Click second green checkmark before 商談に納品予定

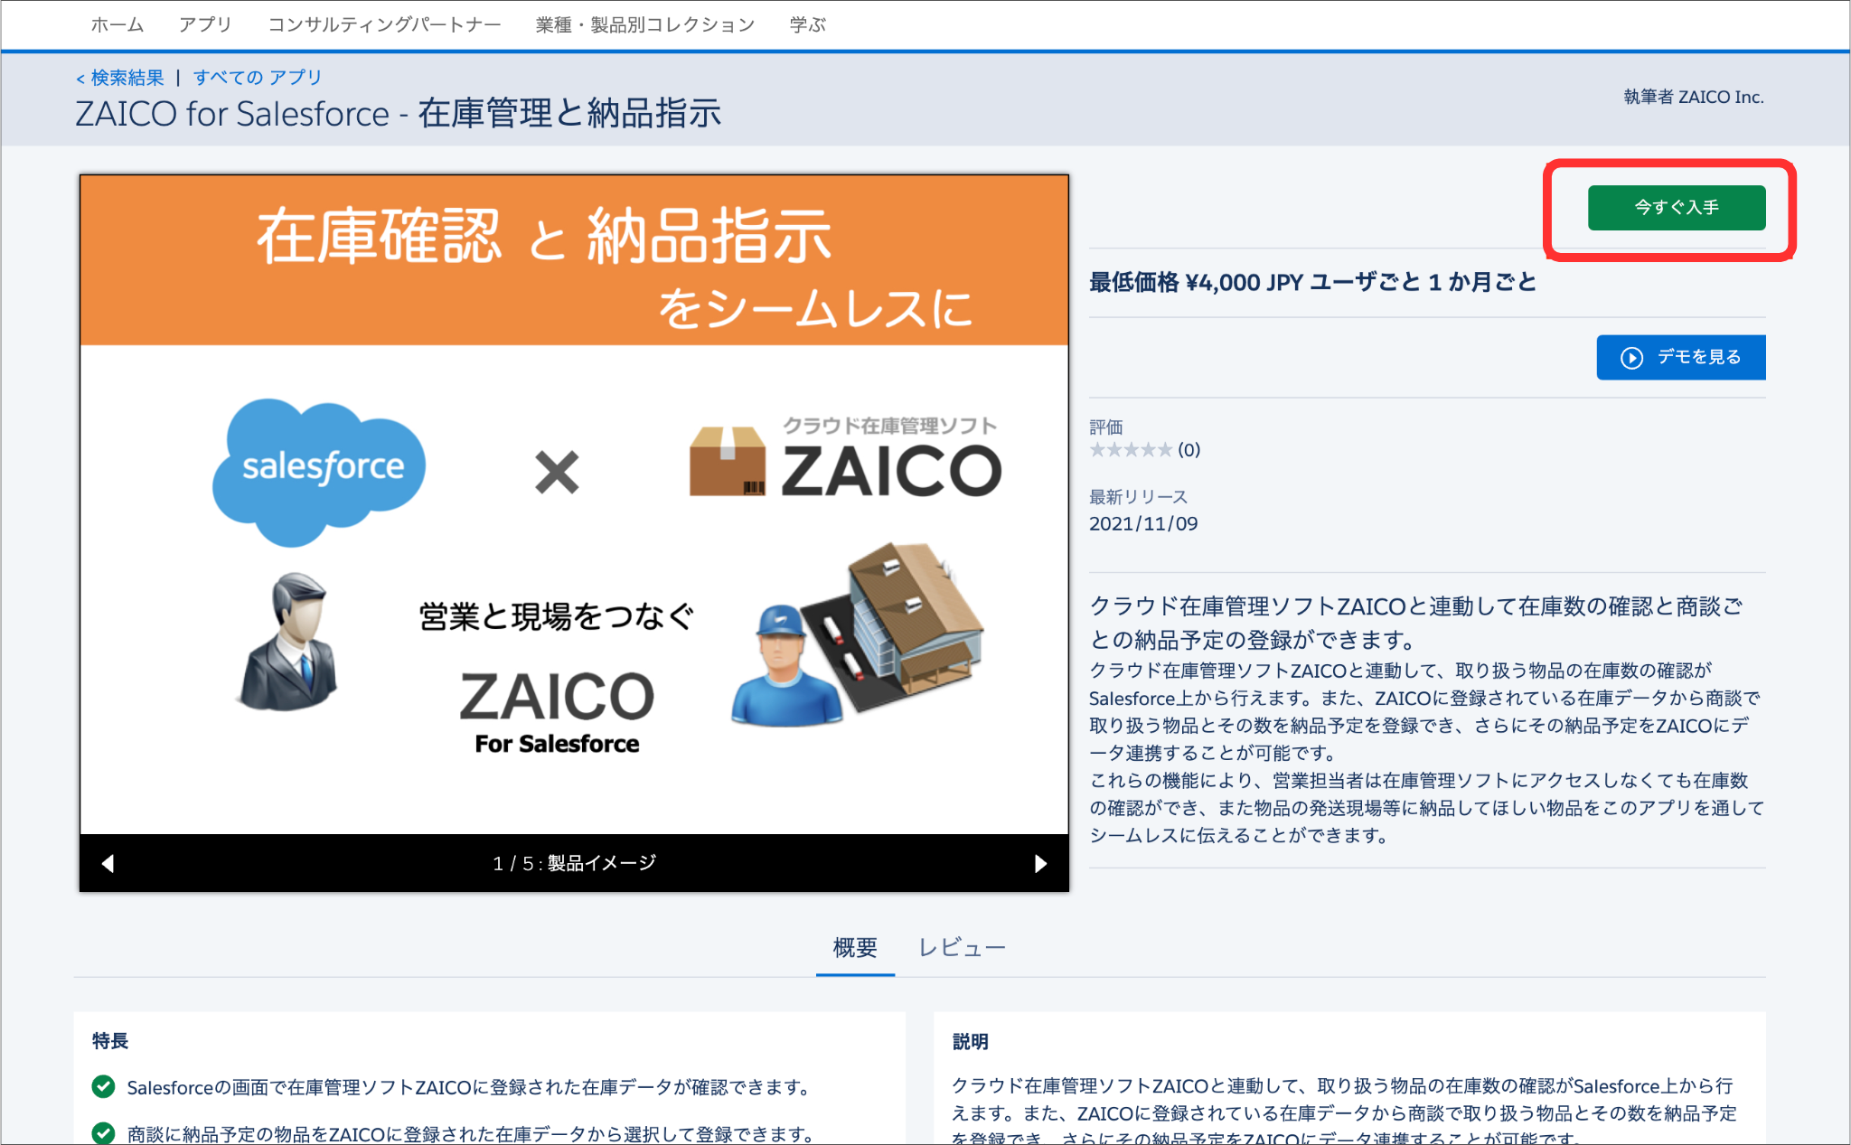pos(104,1132)
